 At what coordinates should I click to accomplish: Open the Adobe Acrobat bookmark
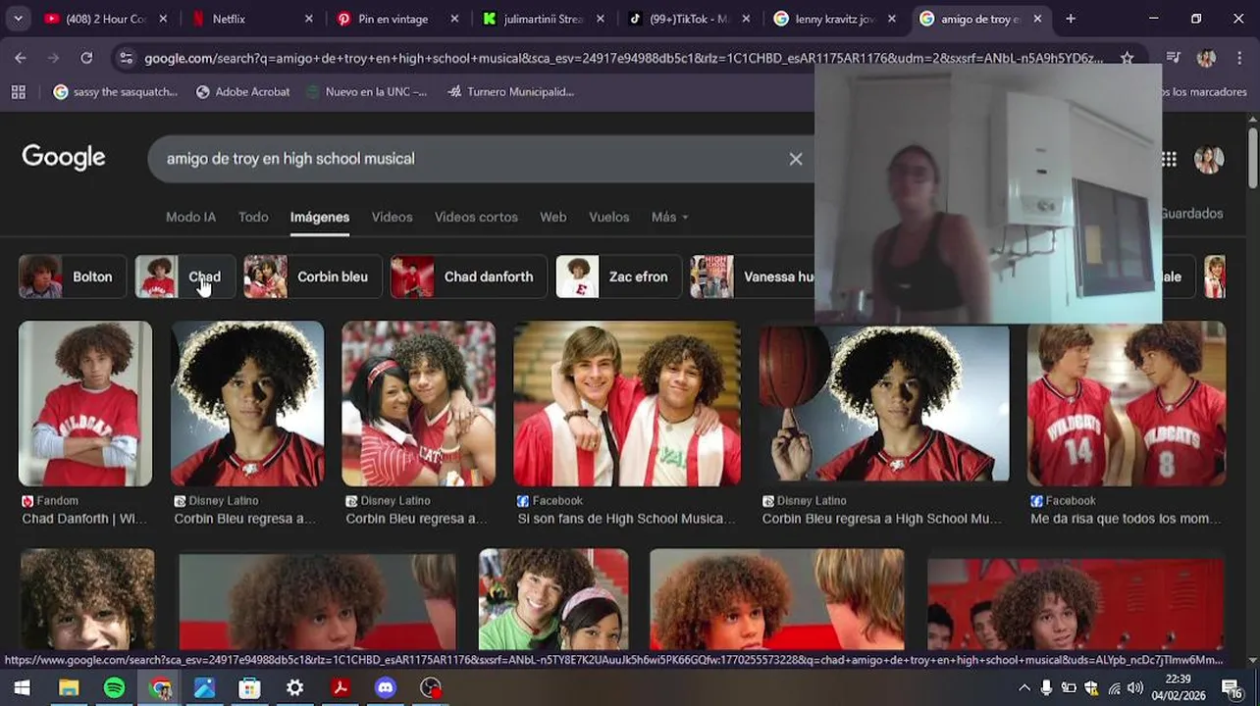tap(242, 91)
